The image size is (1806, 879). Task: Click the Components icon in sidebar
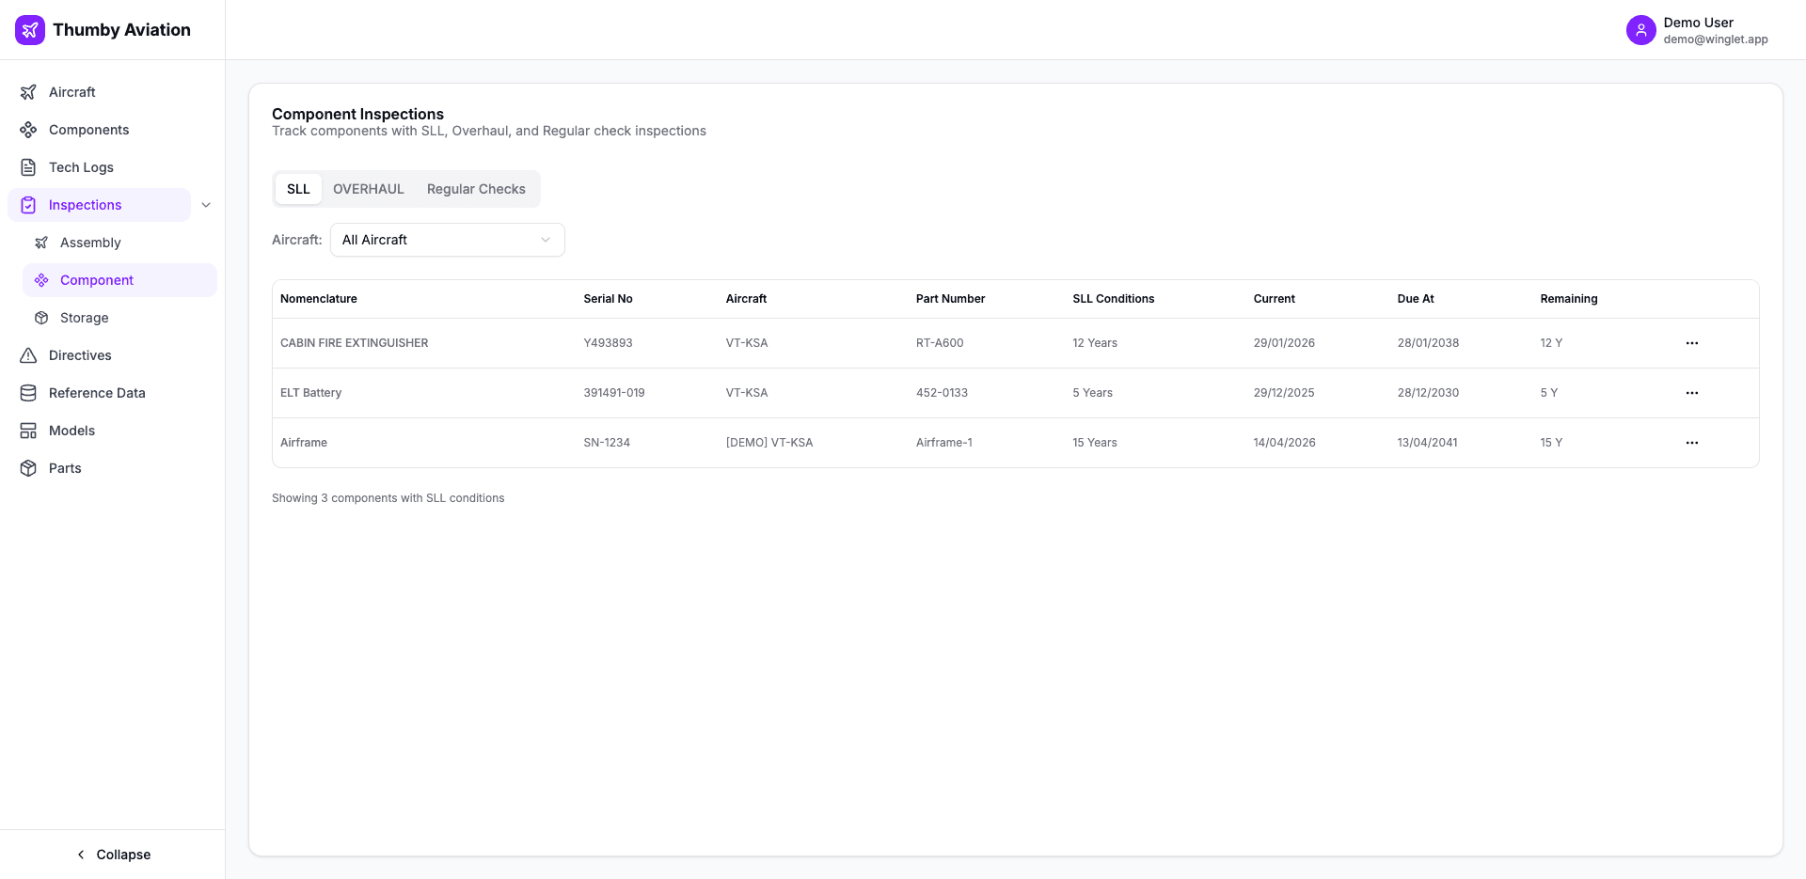[x=28, y=130]
